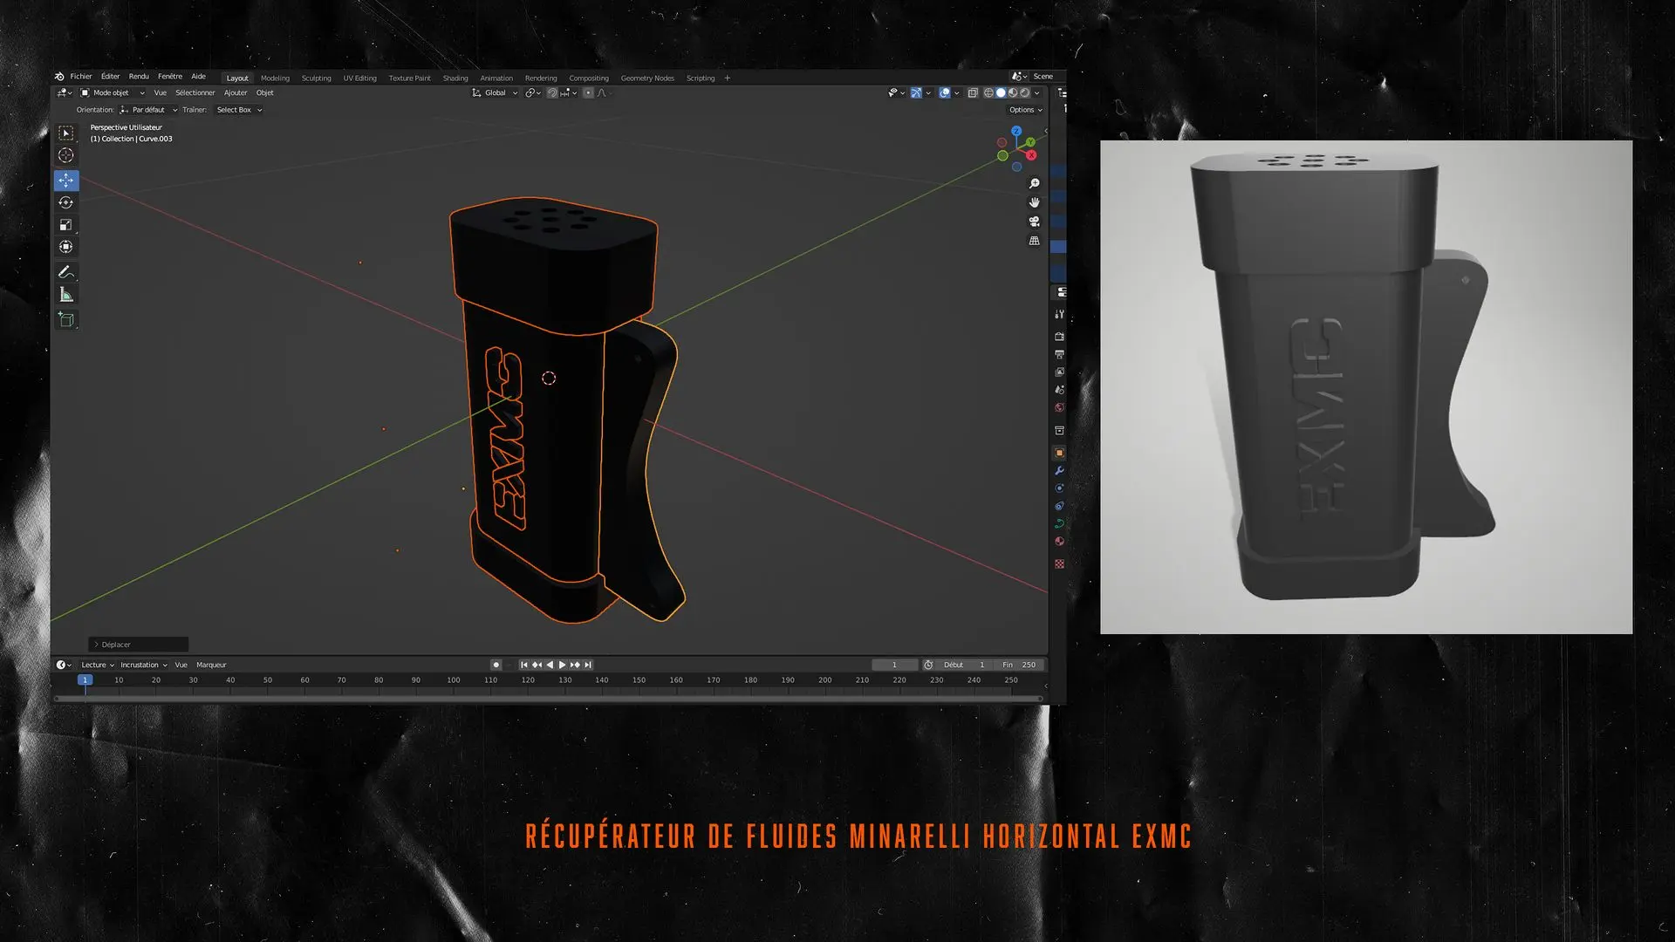Image resolution: width=1675 pixels, height=942 pixels.
Task: Open the Output properties tab
Action: 1060,354
